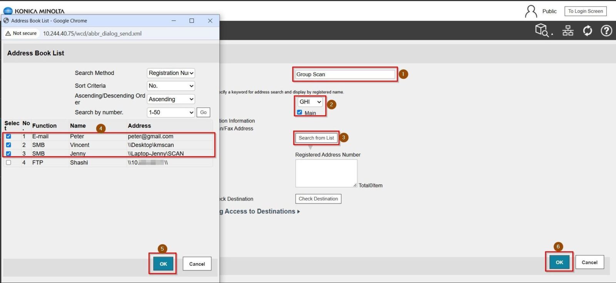Toggle the Main checkbox
This screenshot has width=616, height=283.
coord(300,113)
